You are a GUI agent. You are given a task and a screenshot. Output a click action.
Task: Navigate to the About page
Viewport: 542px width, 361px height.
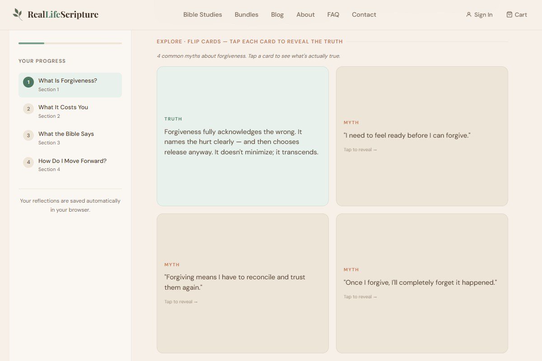pyautogui.click(x=305, y=14)
